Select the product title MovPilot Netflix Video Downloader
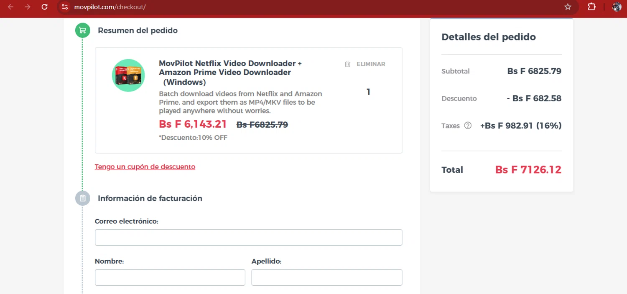 (x=230, y=73)
